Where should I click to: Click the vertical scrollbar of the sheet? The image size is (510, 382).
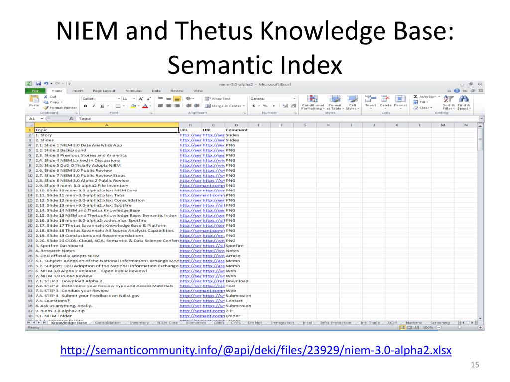(480, 221)
